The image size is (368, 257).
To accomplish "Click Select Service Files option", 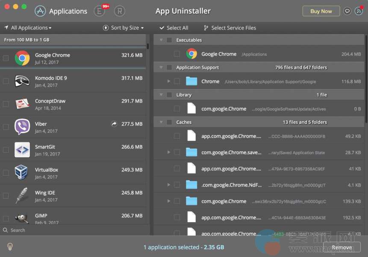I will pyautogui.click(x=230, y=28).
